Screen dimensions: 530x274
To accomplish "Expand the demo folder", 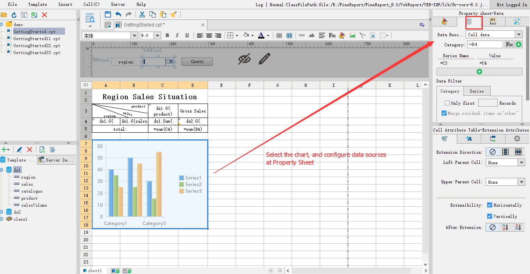I will click(x=2, y=25).
